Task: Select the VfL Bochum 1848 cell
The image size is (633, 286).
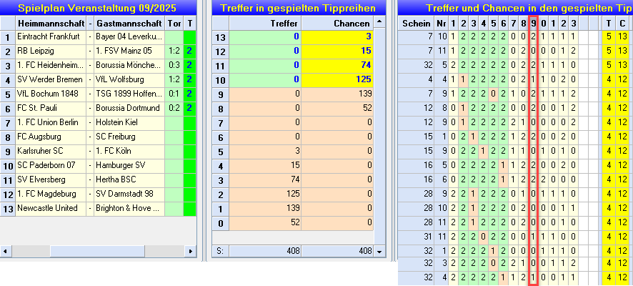Action: click(51, 94)
